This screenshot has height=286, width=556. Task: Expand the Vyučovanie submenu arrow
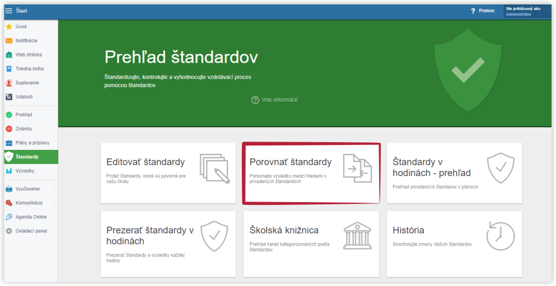point(53,189)
